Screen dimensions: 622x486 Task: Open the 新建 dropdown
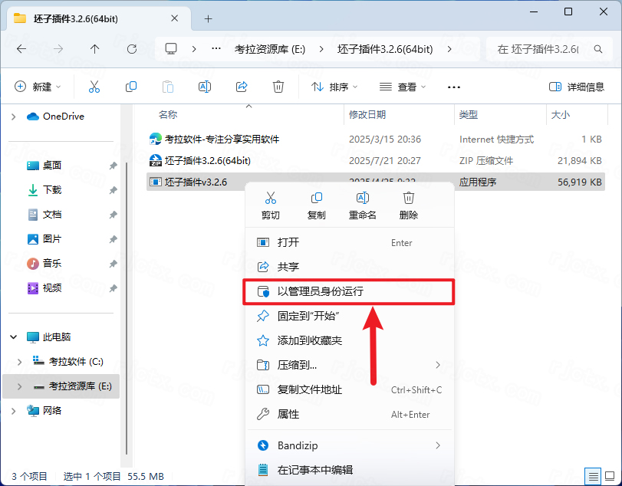[x=38, y=87]
